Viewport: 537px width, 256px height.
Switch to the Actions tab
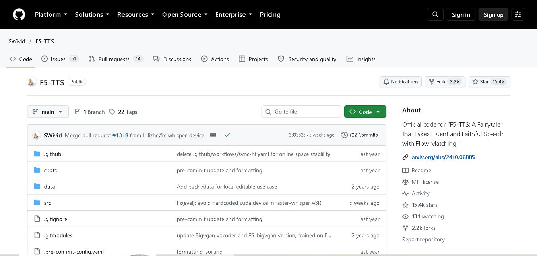click(x=215, y=59)
